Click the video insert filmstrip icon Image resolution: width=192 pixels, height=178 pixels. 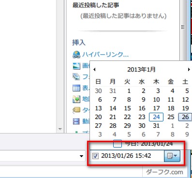pos(76,121)
